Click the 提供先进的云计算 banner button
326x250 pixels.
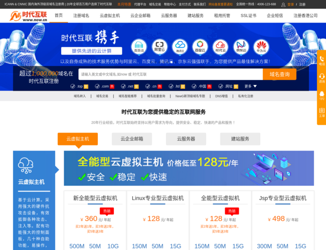[91, 51]
